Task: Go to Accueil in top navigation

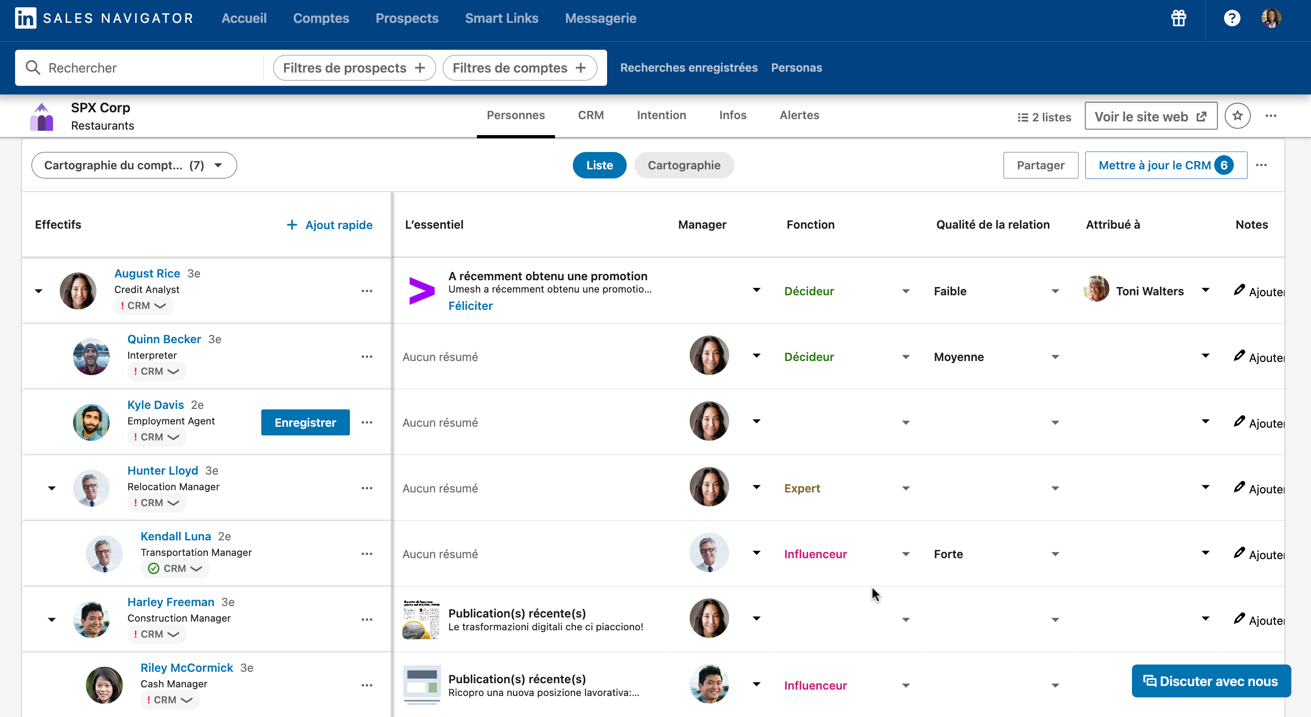Action: [x=244, y=18]
